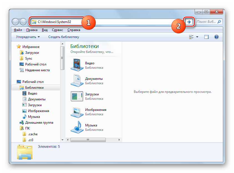This screenshot has width=234, height=173.
Task: Click the Видео library filmstrip icon
Action: (77, 65)
